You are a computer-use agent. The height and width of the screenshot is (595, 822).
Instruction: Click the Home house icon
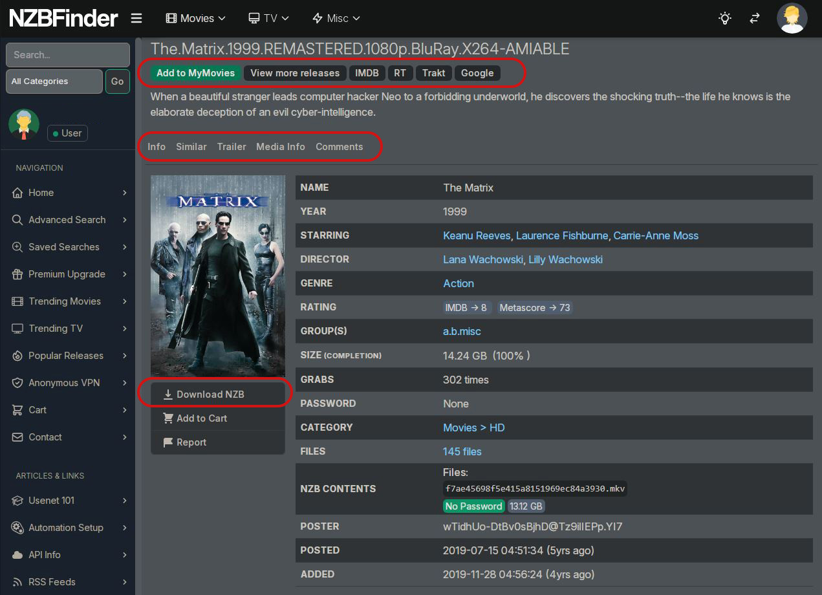(17, 193)
